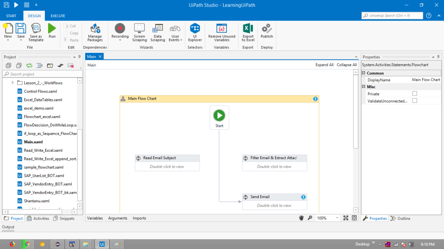The width and height of the screenshot is (444, 249).
Task: Click Expand All icon in Project toolbar
Action: click(x=8, y=66)
